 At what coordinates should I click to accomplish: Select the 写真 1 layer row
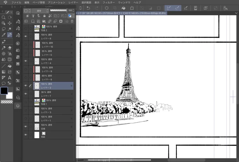48,102
